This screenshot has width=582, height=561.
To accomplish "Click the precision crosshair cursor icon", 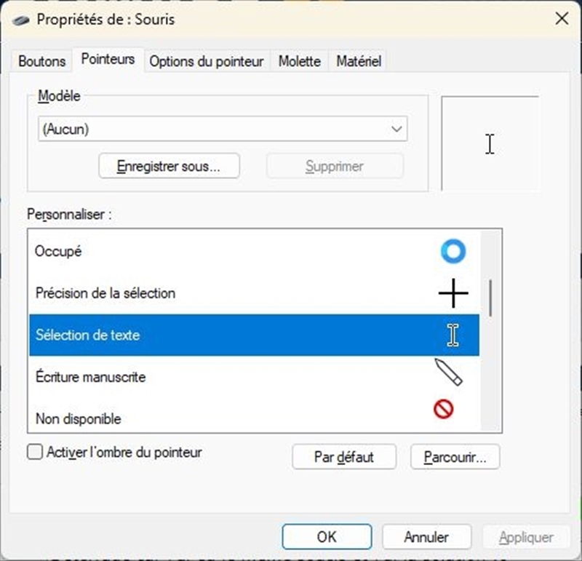I will point(453,293).
